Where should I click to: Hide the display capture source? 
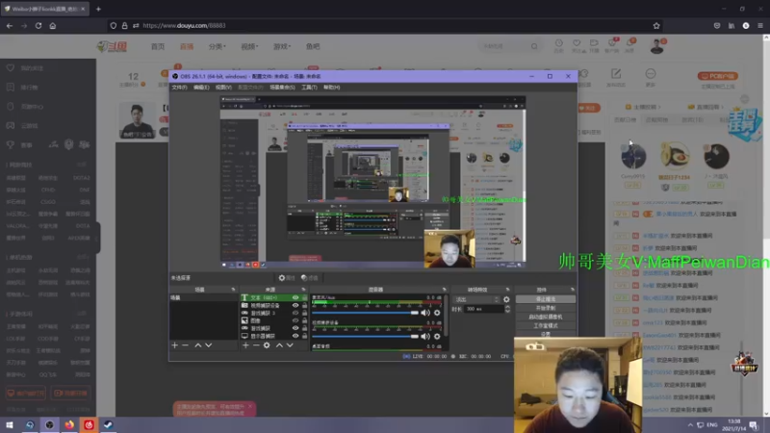(x=295, y=336)
